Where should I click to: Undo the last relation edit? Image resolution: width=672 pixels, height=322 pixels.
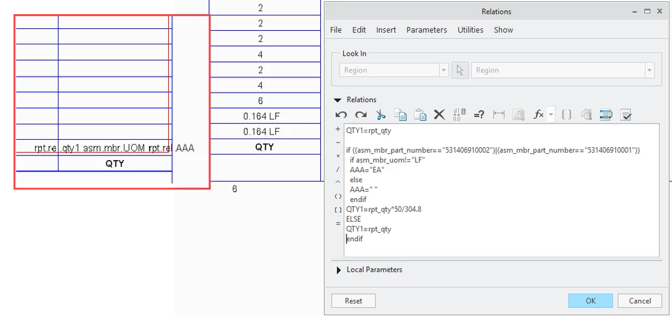tap(341, 114)
